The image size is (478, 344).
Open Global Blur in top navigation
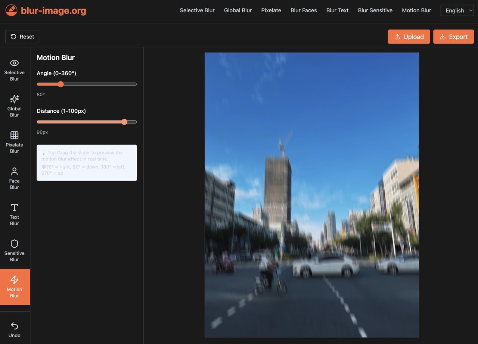point(238,10)
